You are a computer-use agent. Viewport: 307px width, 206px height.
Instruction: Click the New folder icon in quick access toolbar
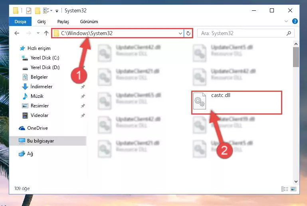pos(38,10)
